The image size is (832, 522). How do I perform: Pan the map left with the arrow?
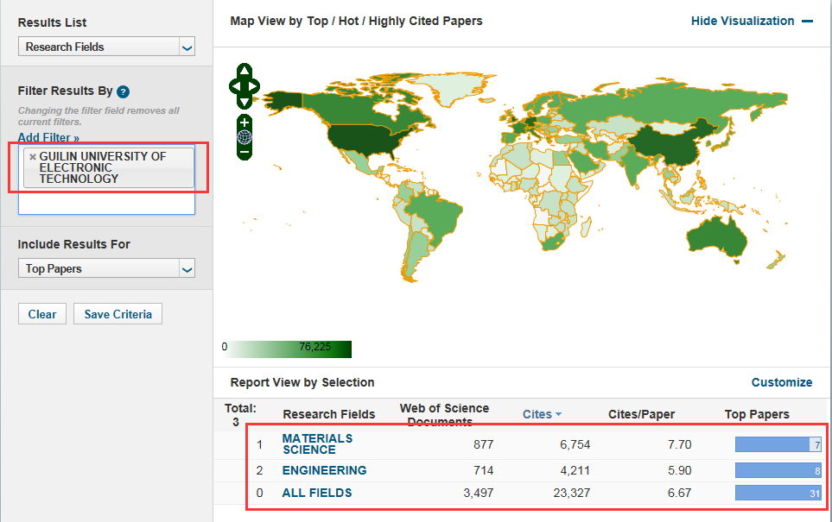pos(234,86)
